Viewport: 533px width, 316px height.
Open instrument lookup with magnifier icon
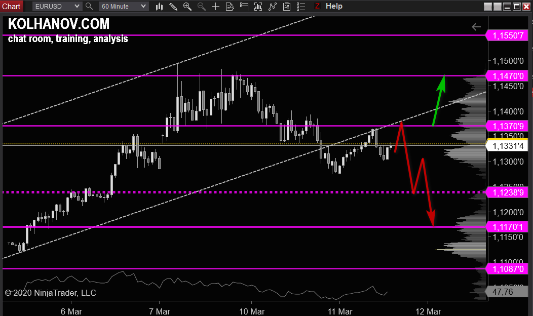[x=89, y=6]
